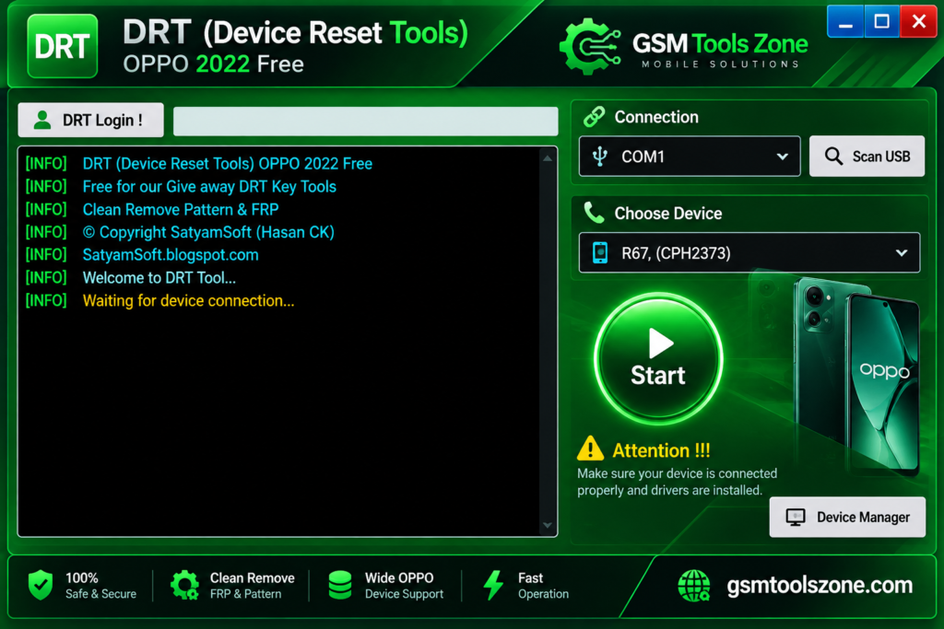The image size is (944, 629).
Task: Select log line 'DRT (Device Reset Tools) OPPO 2022 Free'
Action: (228, 164)
